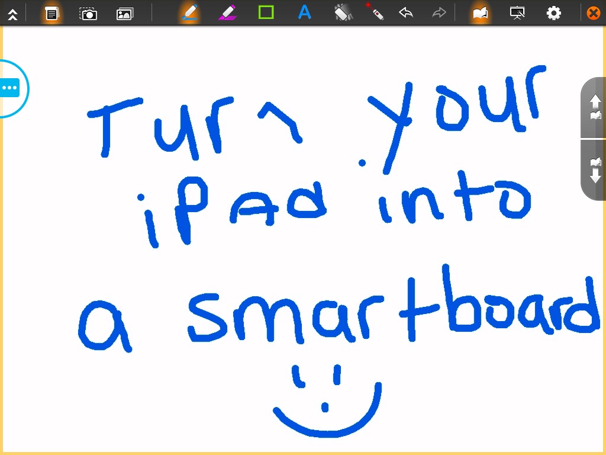Go to previous page with up arrow

(x=595, y=108)
